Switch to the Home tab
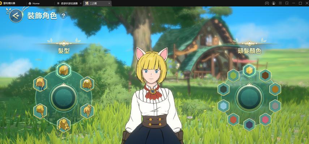 click(34, 3)
